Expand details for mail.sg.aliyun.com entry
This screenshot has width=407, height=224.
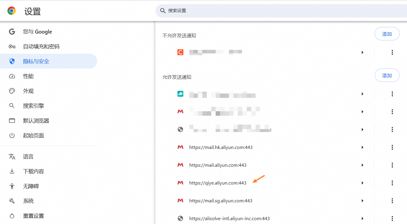click(362, 201)
